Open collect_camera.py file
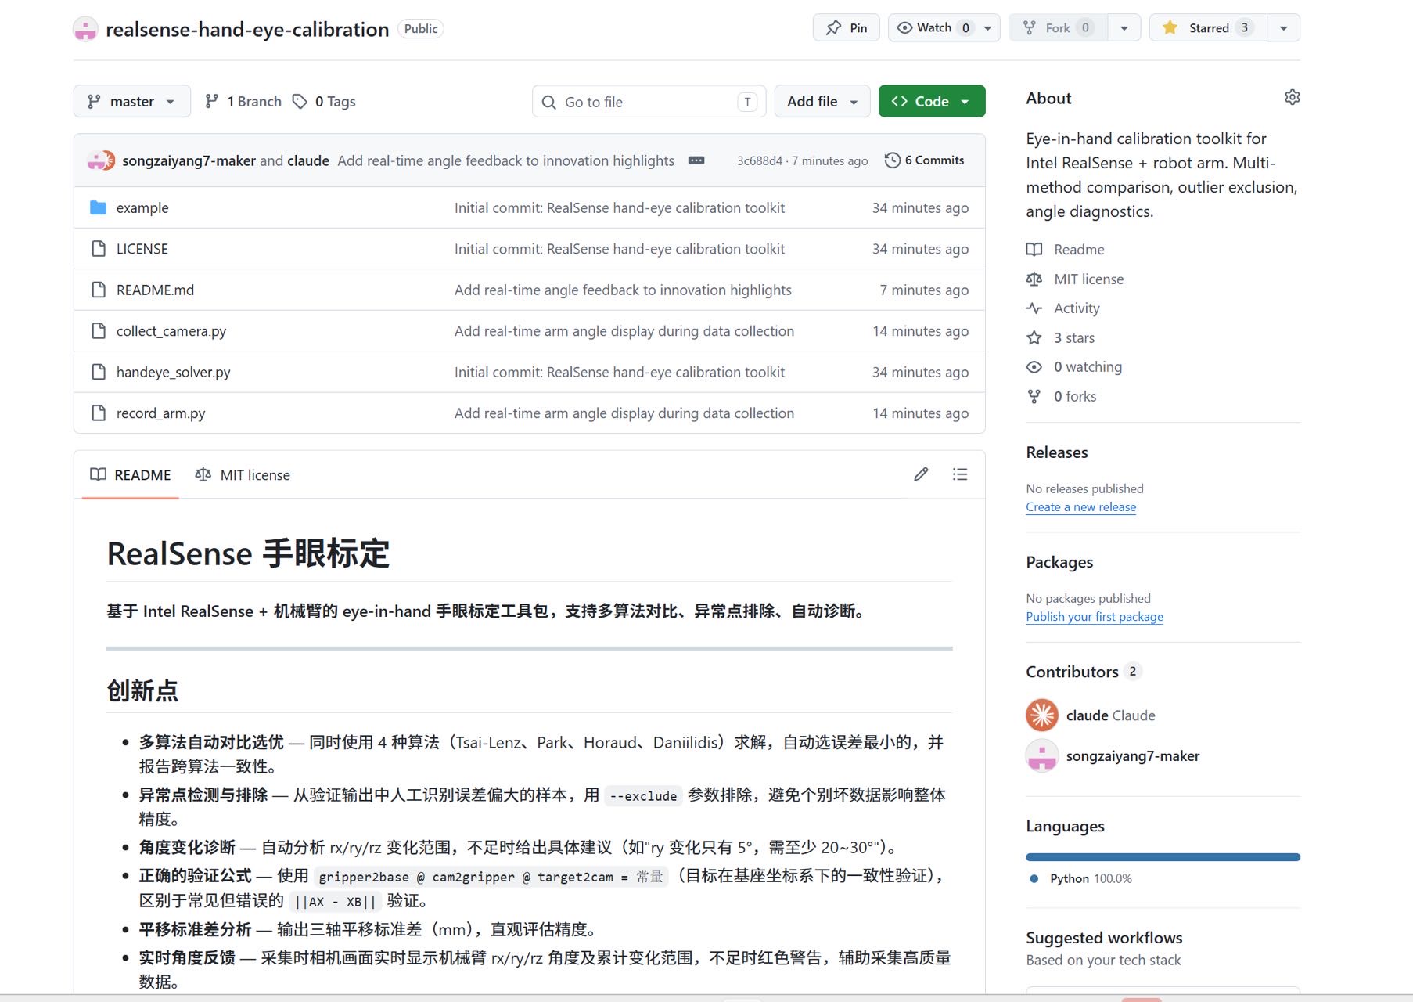This screenshot has width=1413, height=1002. coord(171,331)
